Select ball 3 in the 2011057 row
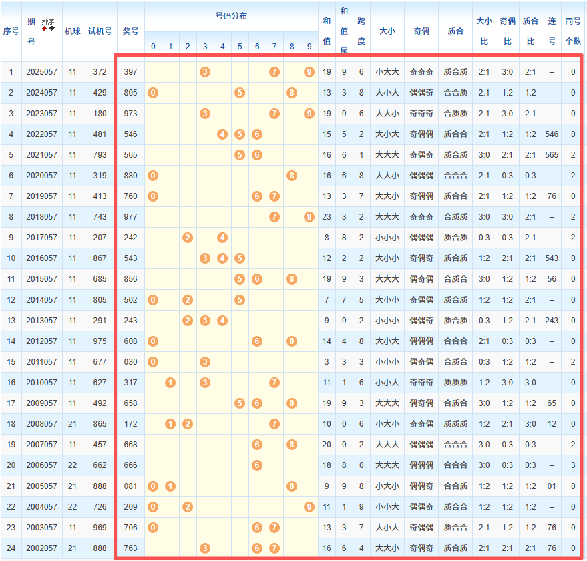Viewport: 587px width, 561px height. (x=205, y=362)
